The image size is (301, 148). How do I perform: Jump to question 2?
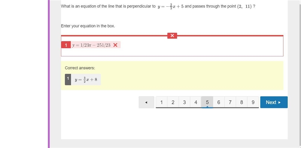[x=173, y=102]
